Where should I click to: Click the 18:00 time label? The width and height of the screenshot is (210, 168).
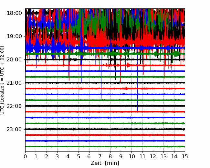pyautogui.click(x=14, y=13)
